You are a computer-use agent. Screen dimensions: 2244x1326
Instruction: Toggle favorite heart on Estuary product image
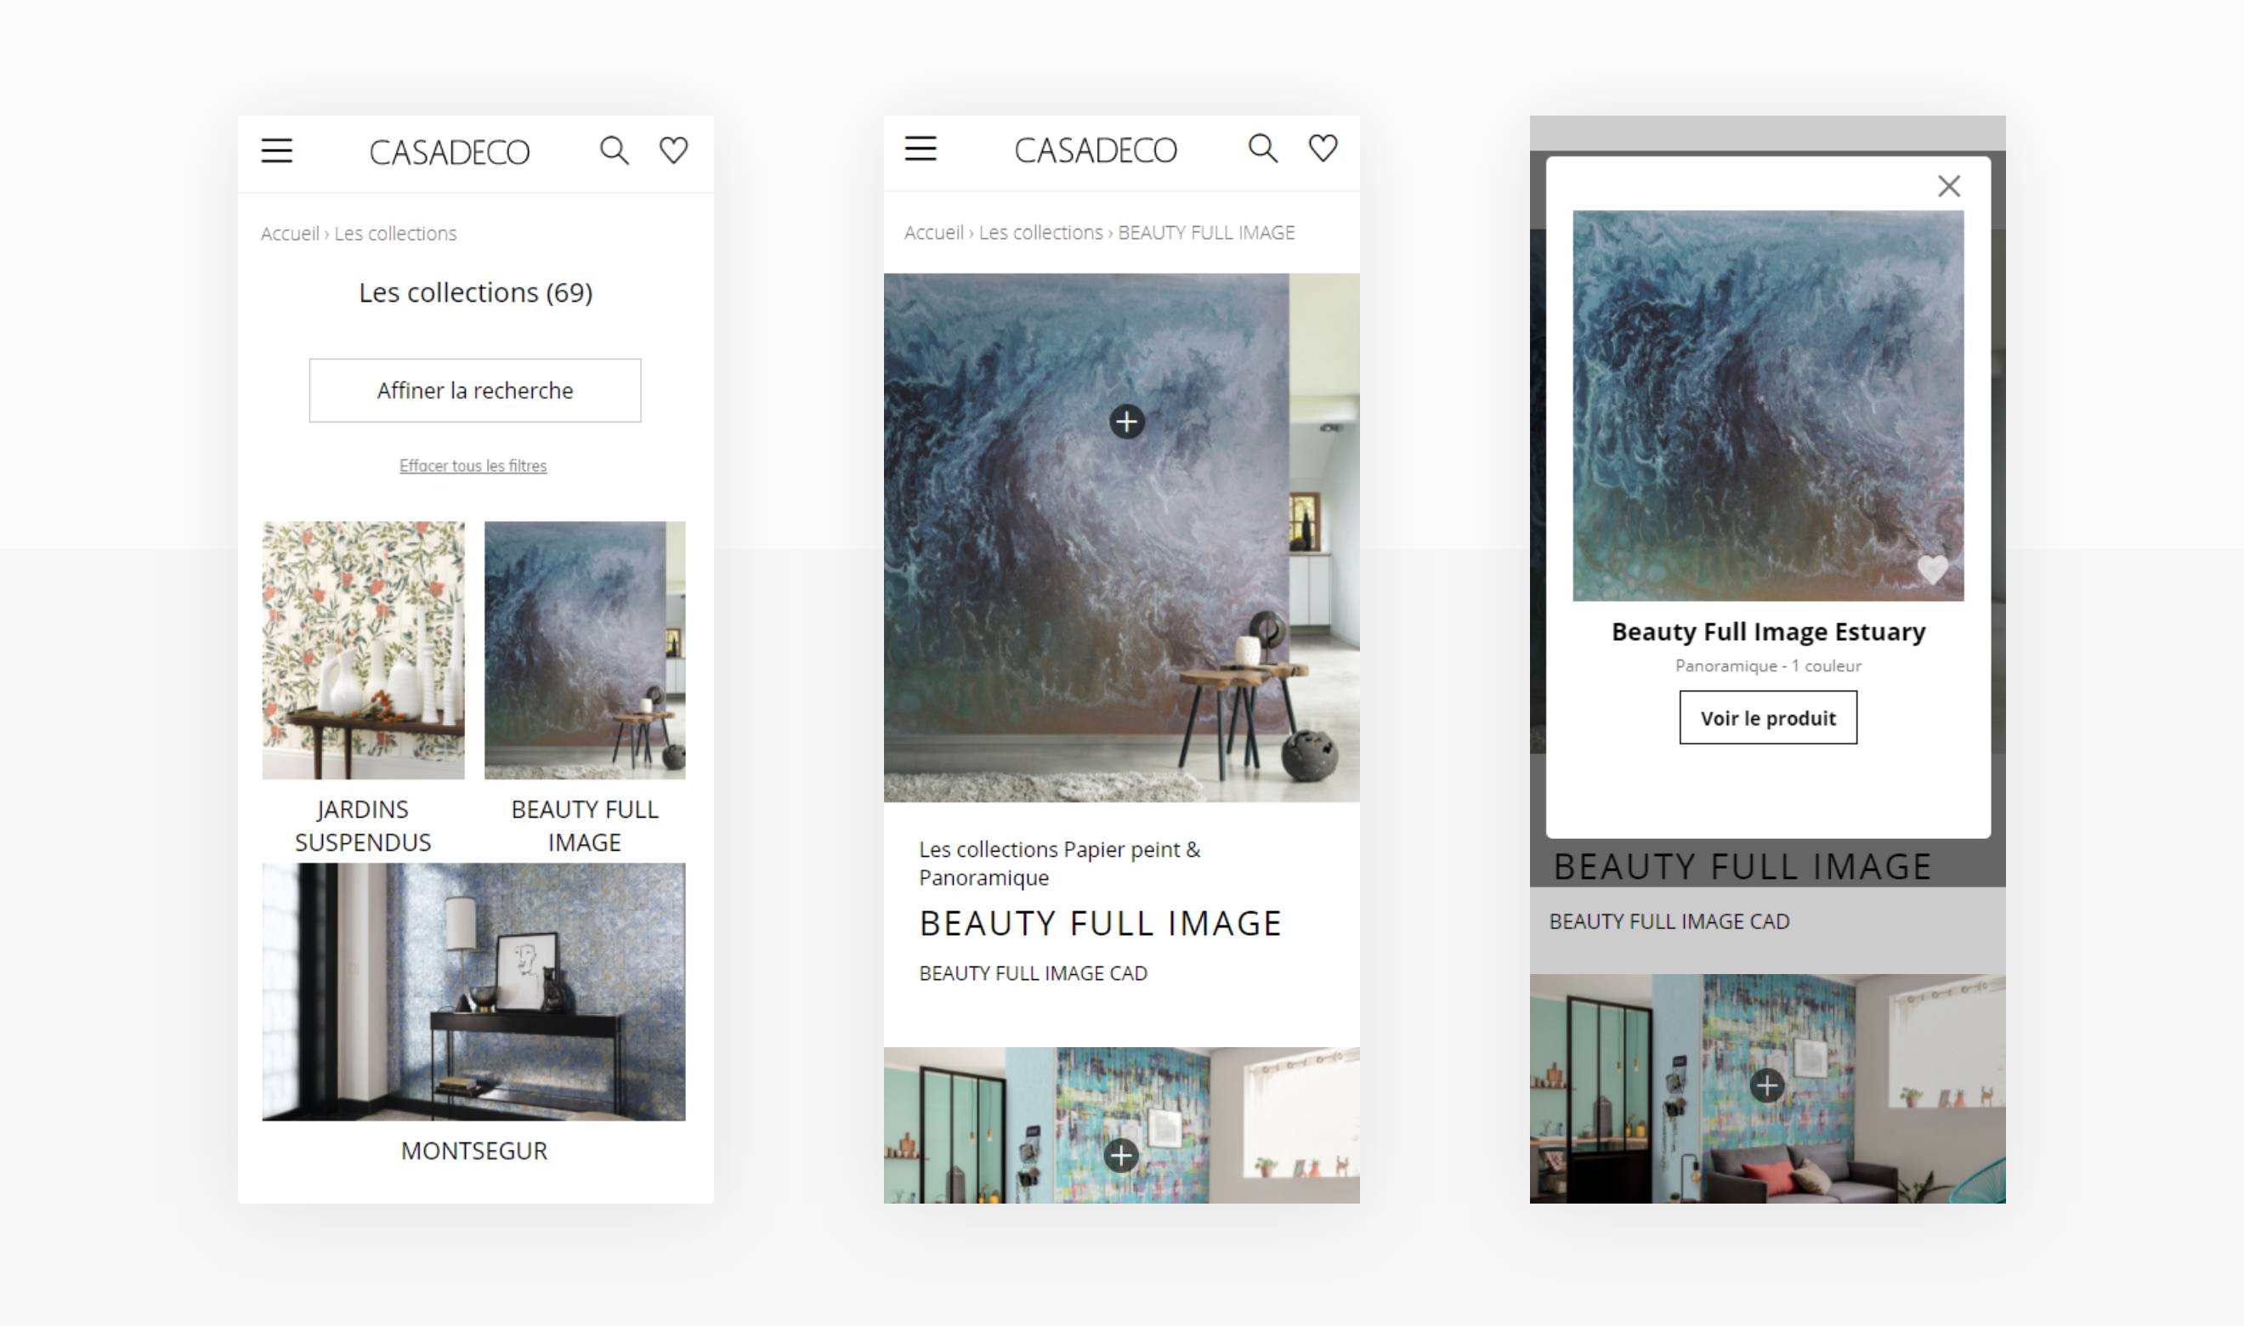(x=1931, y=570)
